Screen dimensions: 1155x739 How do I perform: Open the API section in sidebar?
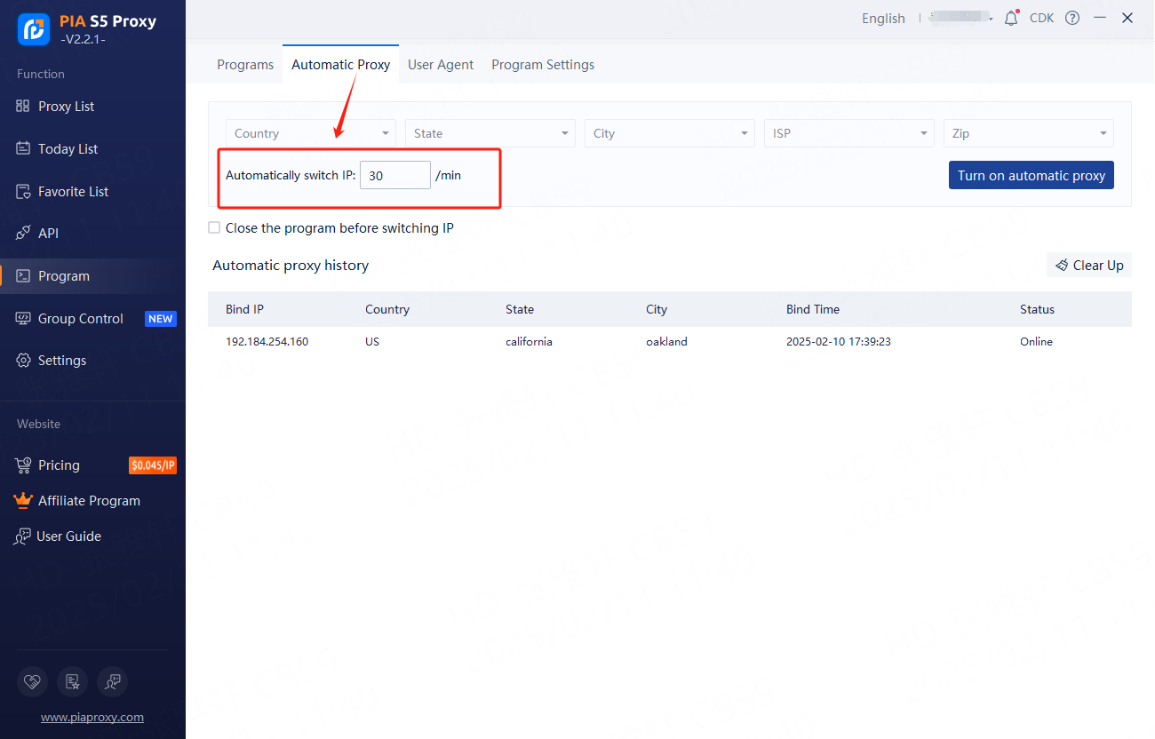tap(48, 234)
